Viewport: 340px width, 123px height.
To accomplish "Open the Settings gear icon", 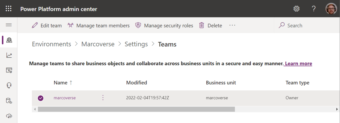I will pos(296,9).
